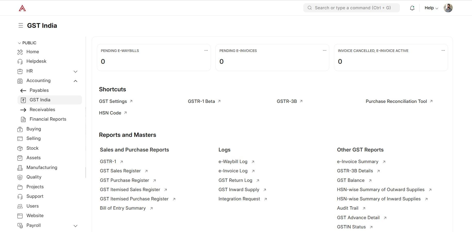Image resolution: width=472 pixels, height=232 pixels.
Task: Open Purchase Reconciliation Tool shortcut
Action: (x=399, y=101)
